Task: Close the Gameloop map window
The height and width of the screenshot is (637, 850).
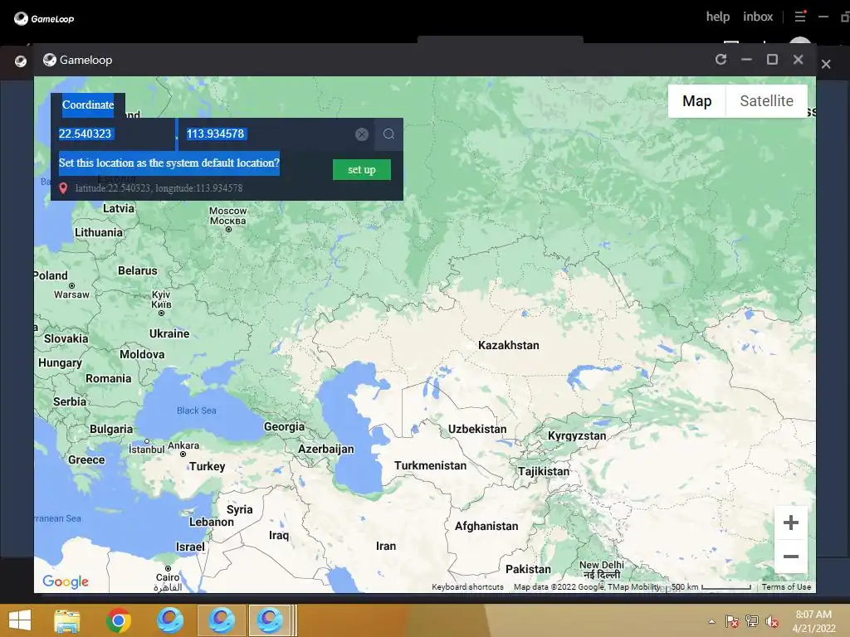Action: pyautogui.click(x=798, y=60)
